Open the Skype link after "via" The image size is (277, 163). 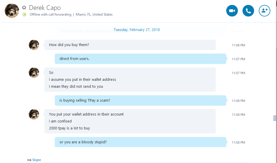point(36,160)
